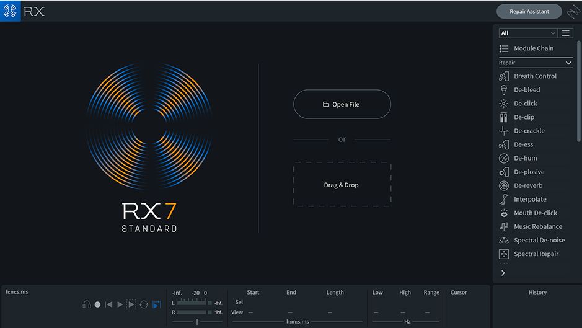Image resolution: width=582 pixels, height=328 pixels.
Task: Select the Mouth De-click module icon
Action: tap(504, 213)
